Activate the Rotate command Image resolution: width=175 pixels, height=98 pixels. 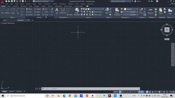37,9
